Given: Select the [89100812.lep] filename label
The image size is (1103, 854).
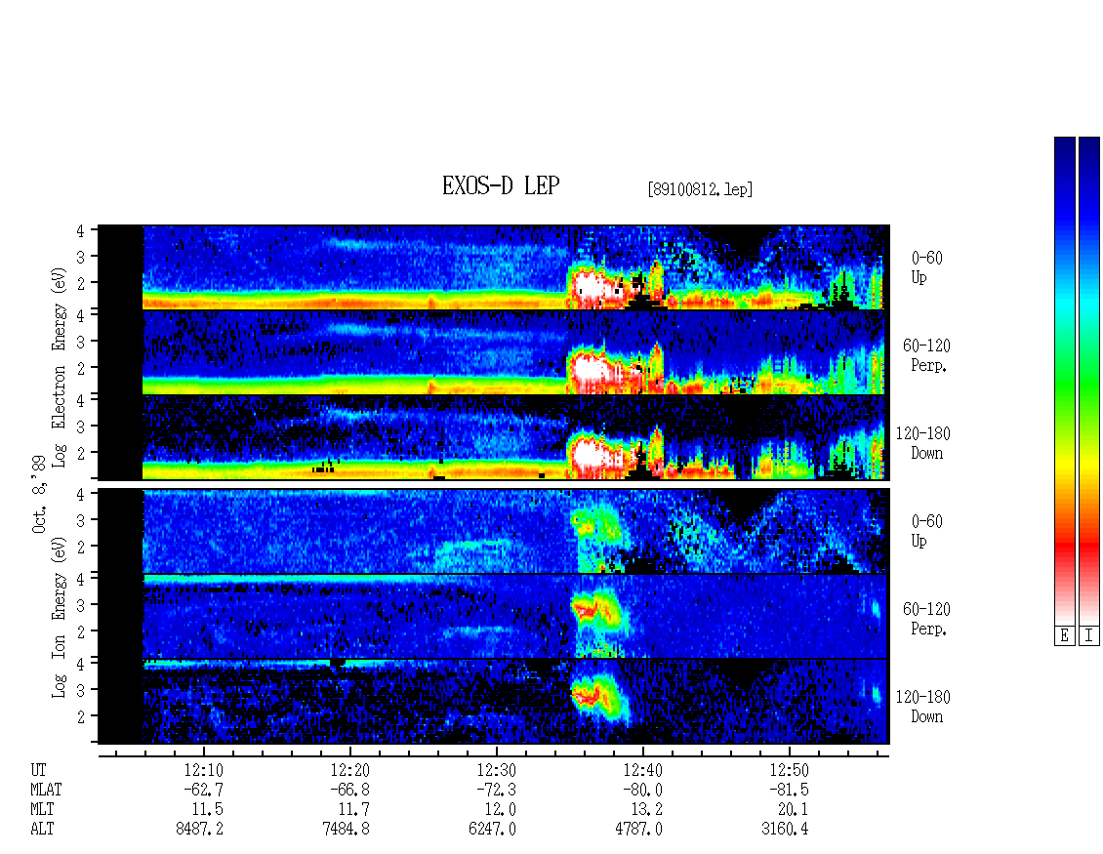Looking at the screenshot, I should pyautogui.click(x=700, y=188).
